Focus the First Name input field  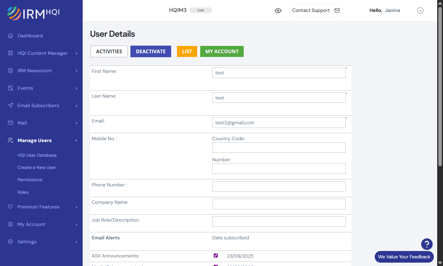pos(279,73)
